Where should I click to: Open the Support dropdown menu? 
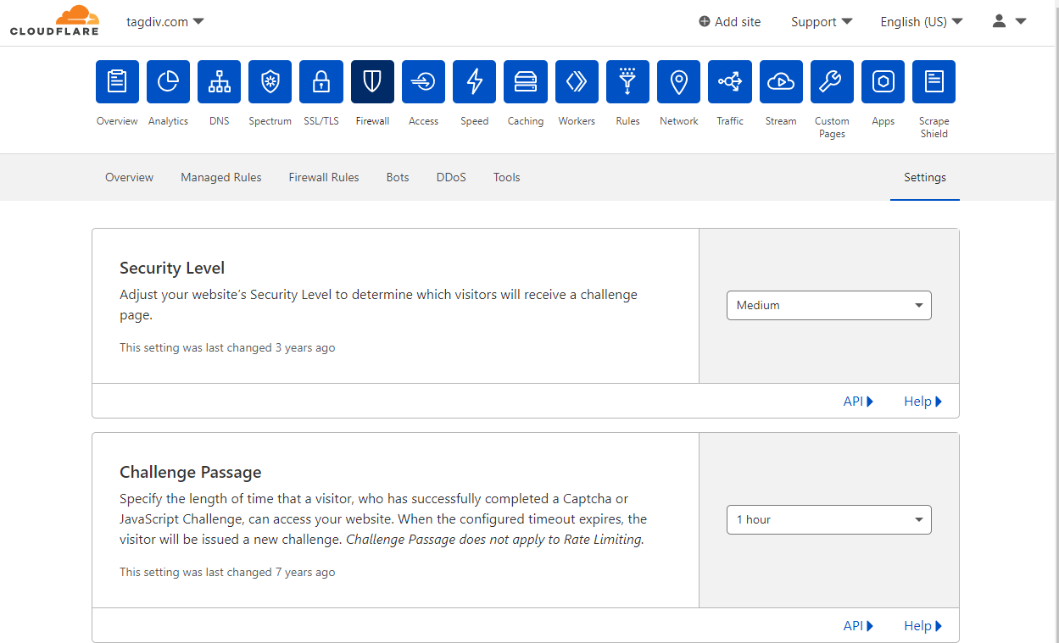pos(822,22)
